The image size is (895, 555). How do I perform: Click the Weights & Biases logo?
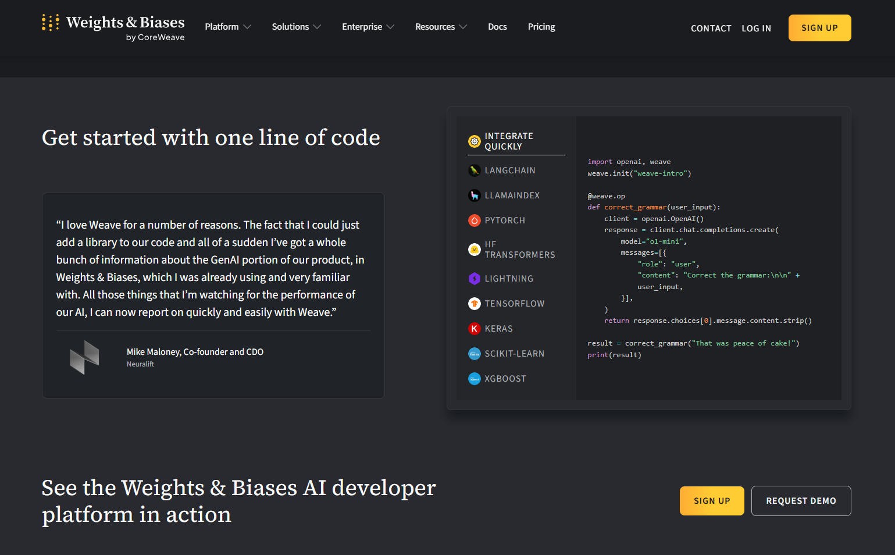[113, 27]
